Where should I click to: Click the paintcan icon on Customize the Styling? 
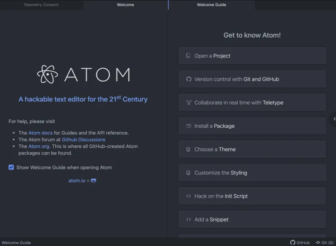pyautogui.click(x=188, y=173)
